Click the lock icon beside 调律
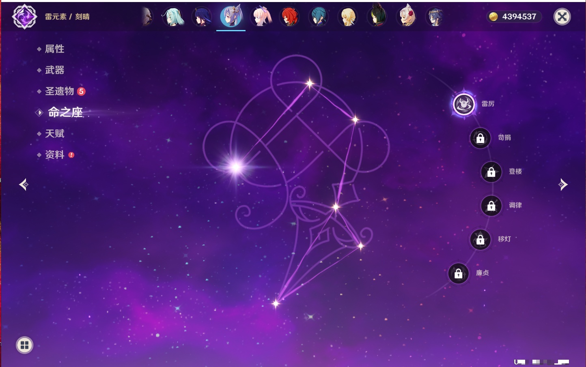 pos(491,206)
